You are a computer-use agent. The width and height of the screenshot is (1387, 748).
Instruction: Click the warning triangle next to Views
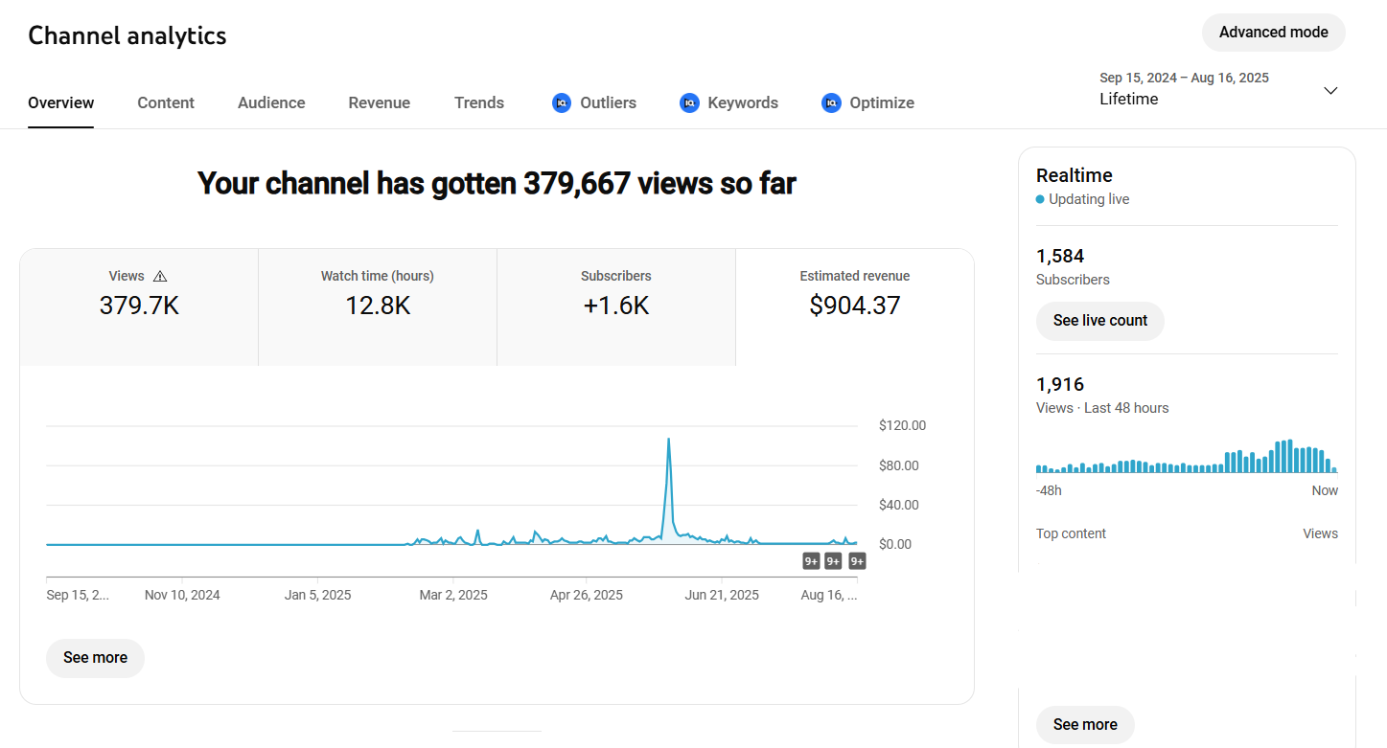(x=160, y=277)
